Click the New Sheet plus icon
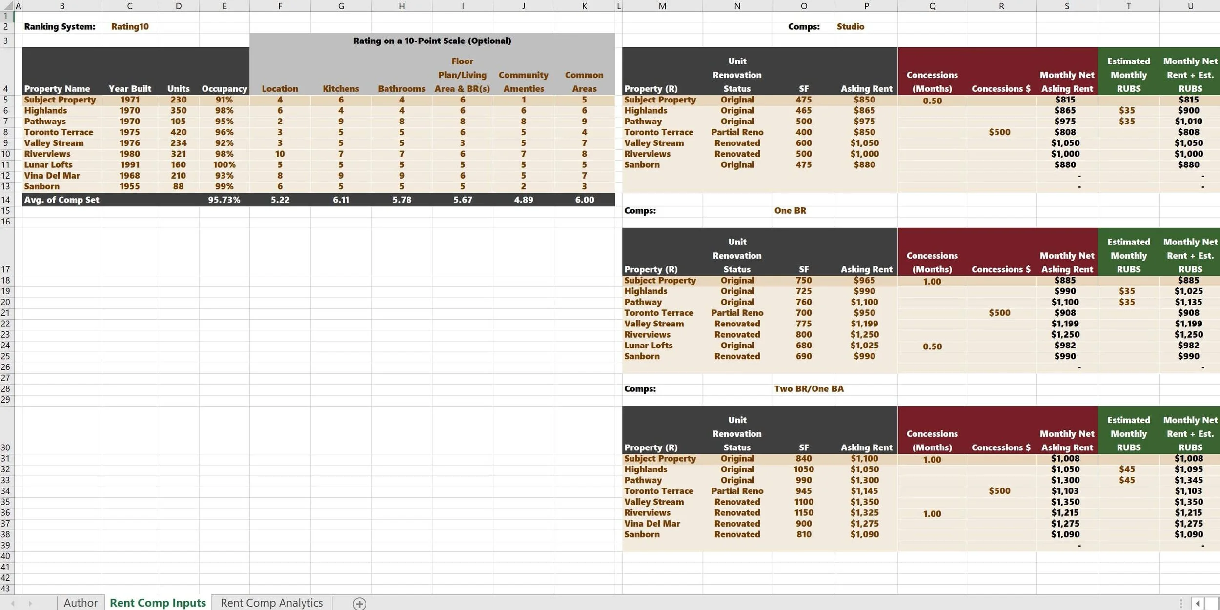 tap(360, 603)
